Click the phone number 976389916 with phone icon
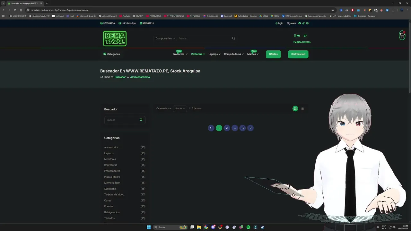Viewport: 411px width, 231px height. [x=107, y=23]
